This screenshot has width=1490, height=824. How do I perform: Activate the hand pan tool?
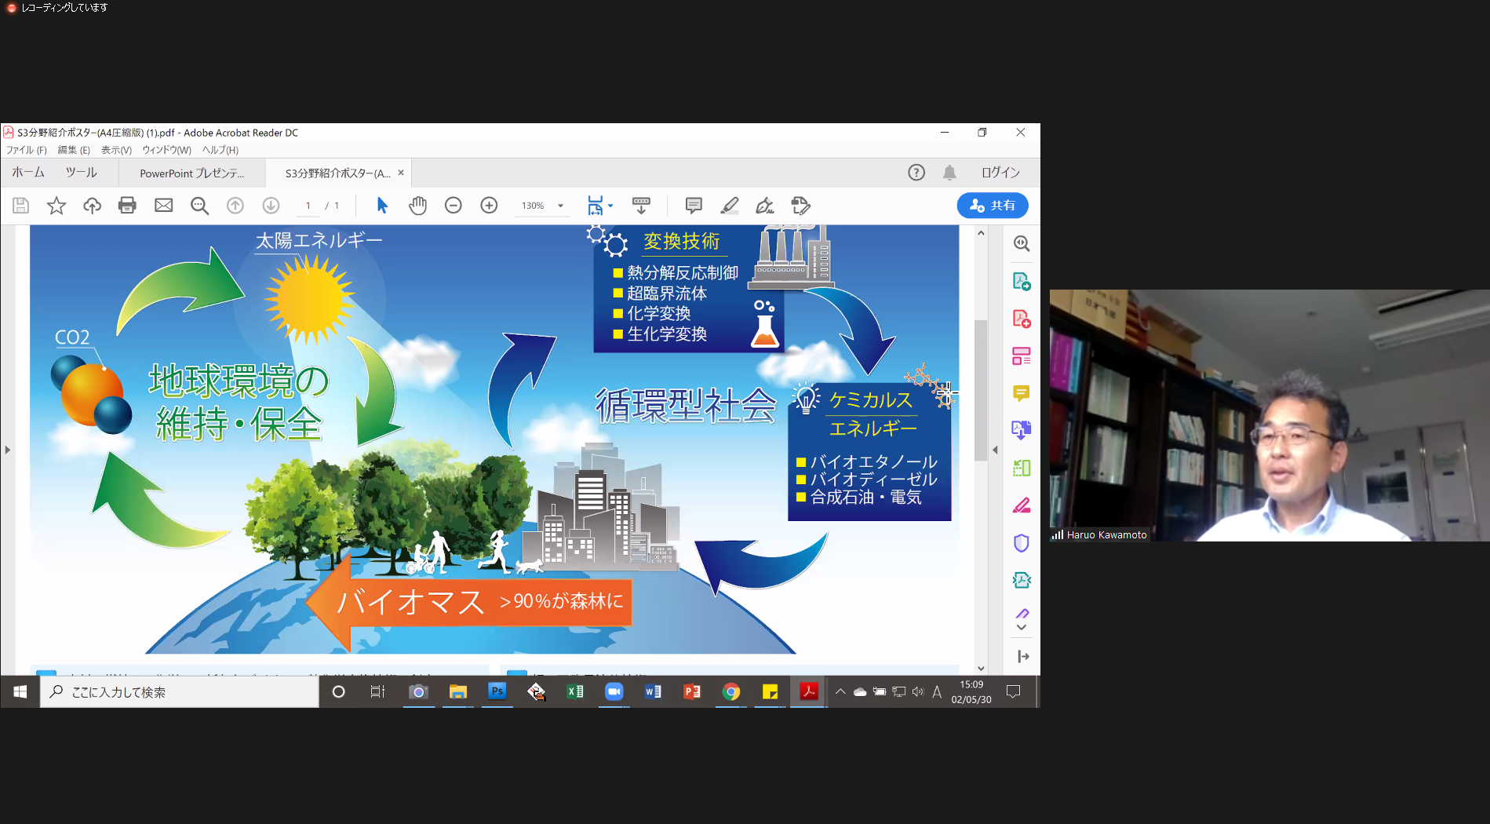click(x=417, y=206)
